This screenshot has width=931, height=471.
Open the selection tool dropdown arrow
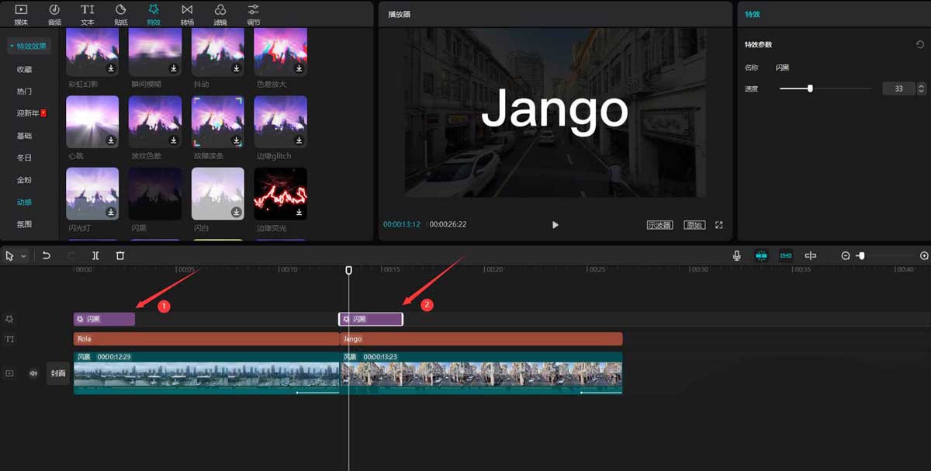(x=24, y=256)
